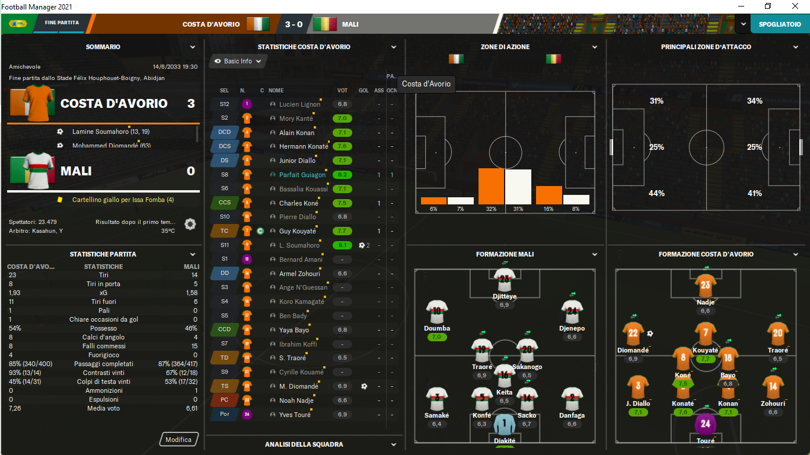Click the TC position selector for Guy Kouyaté
This screenshot has width=810, height=455.
(225, 231)
